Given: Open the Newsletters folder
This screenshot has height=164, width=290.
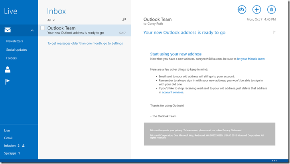Looking at the screenshot, I should coord(15,41).
